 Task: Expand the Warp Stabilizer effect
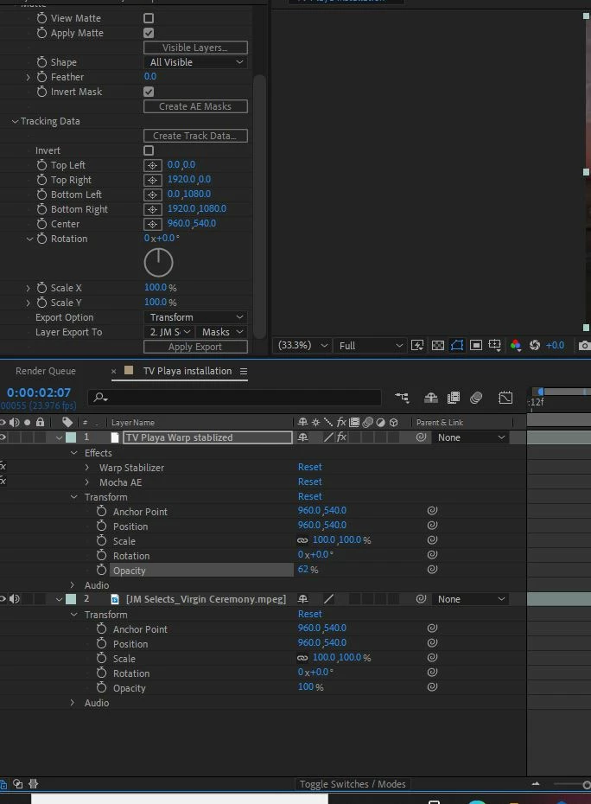(x=86, y=468)
